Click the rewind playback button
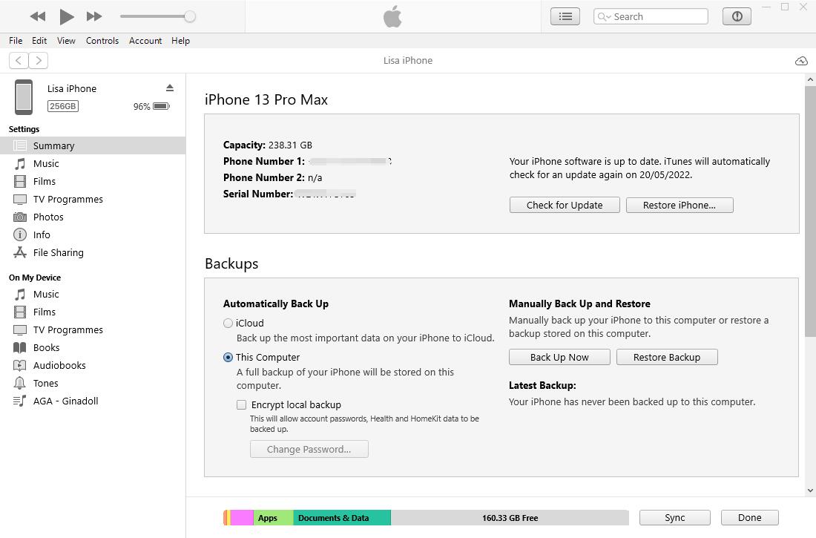This screenshot has width=816, height=538. 38,16
